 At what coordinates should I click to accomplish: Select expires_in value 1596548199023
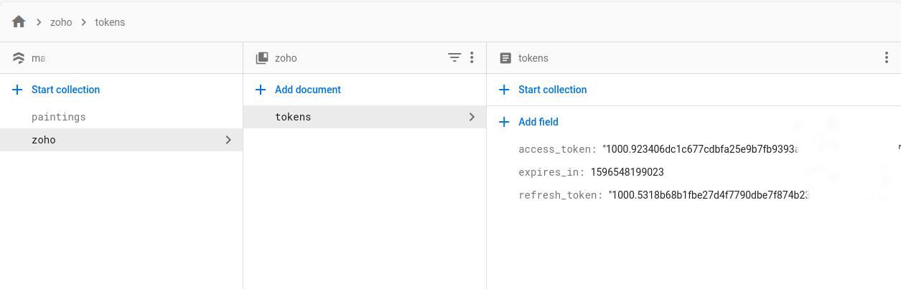coord(627,172)
